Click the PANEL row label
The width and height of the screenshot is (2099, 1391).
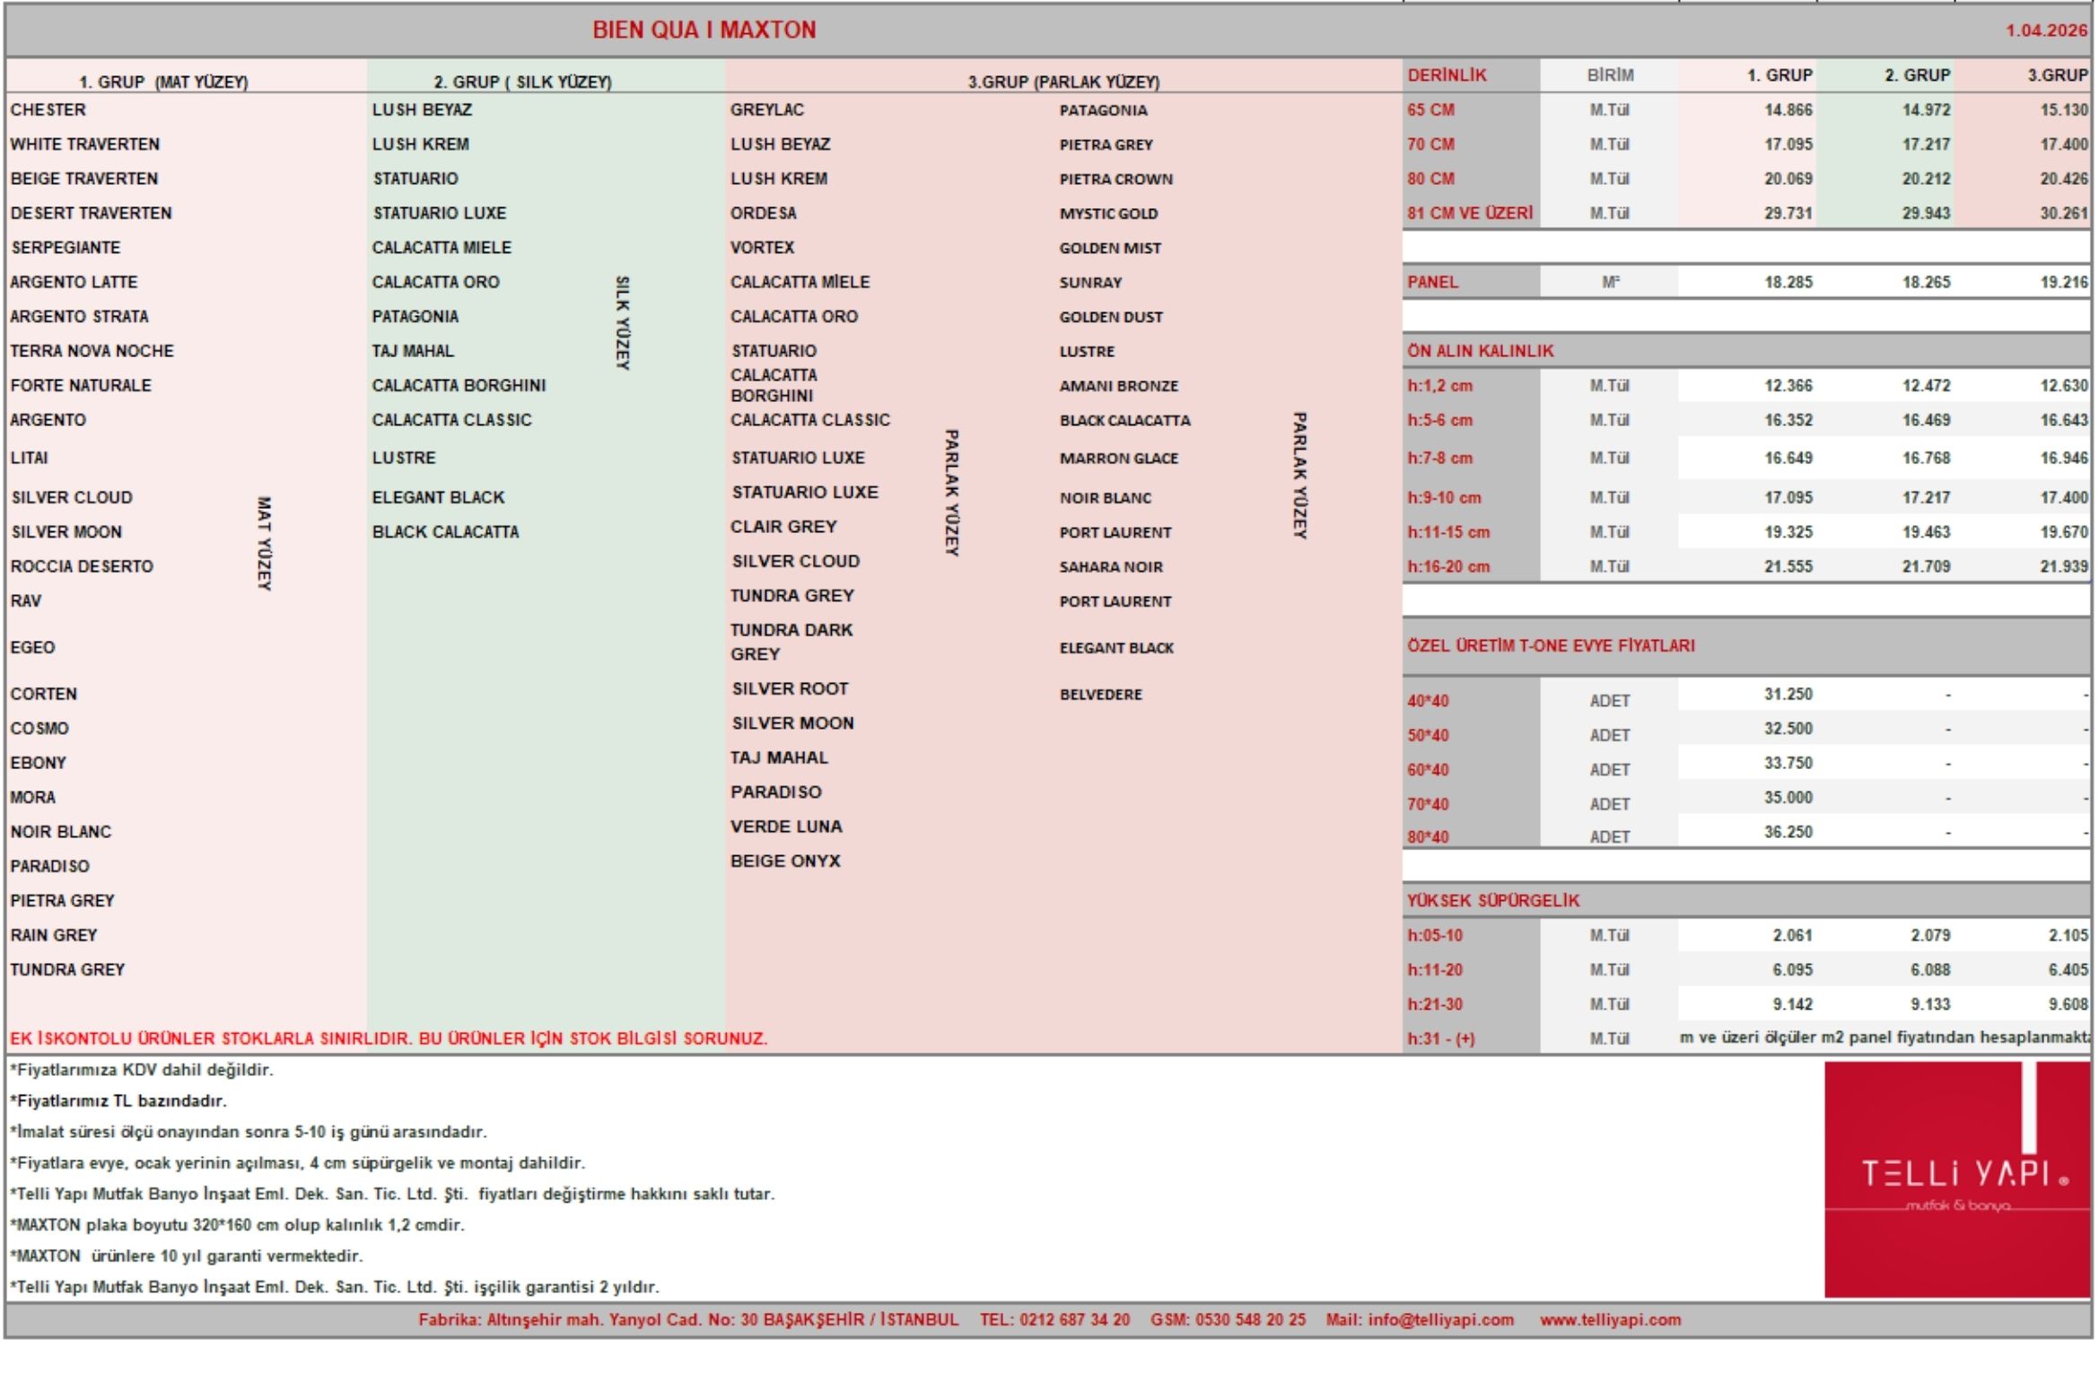click(1432, 282)
